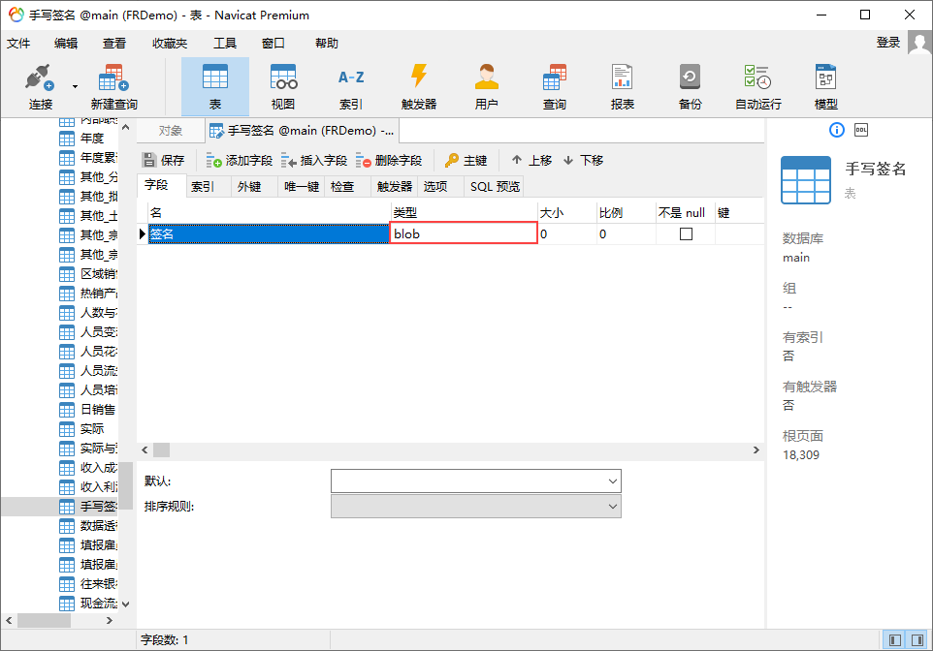
Task: Switch to the 唯一键 tab
Action: point(302,186)
